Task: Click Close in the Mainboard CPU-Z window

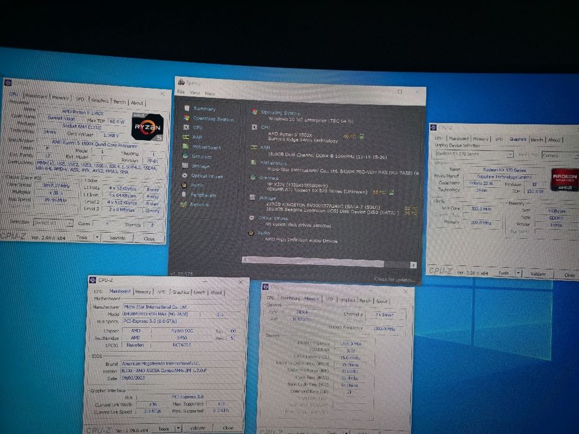Action: (x=228, y=428)
